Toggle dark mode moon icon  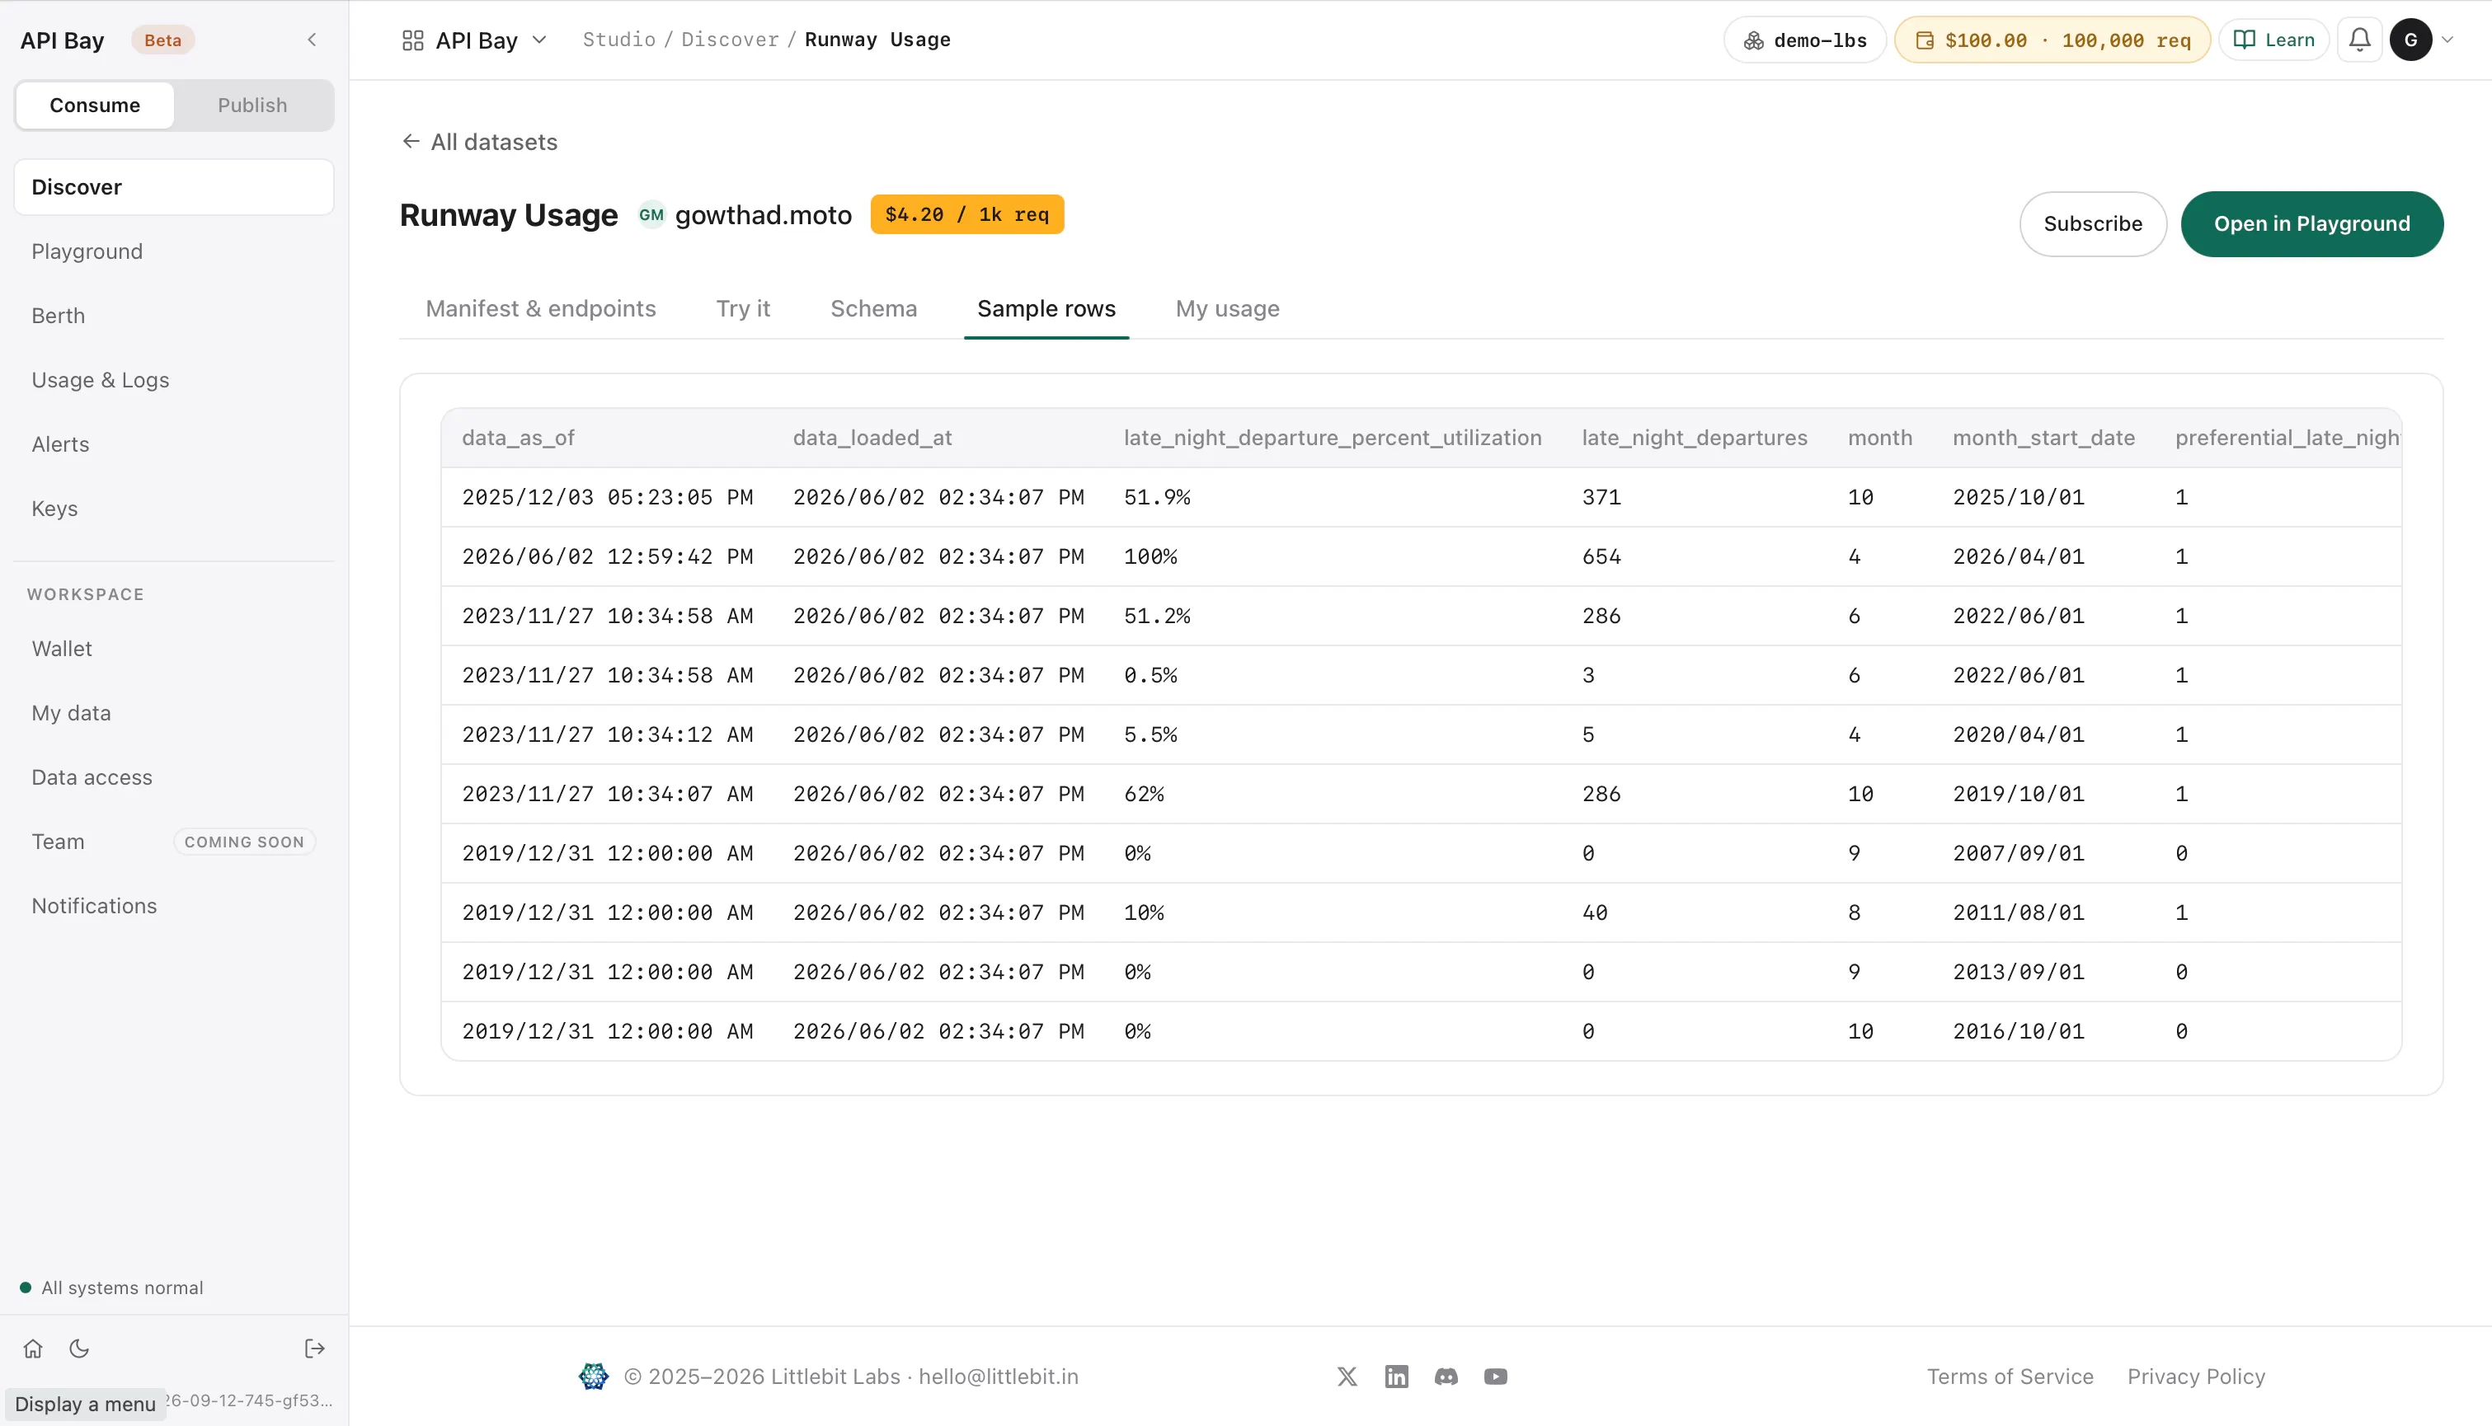click(x=79, y=1349)
